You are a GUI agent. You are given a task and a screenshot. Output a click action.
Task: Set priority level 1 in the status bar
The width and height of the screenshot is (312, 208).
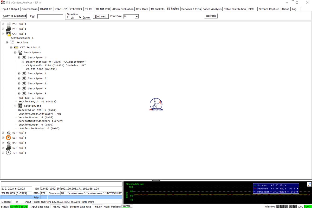(277, 206)
